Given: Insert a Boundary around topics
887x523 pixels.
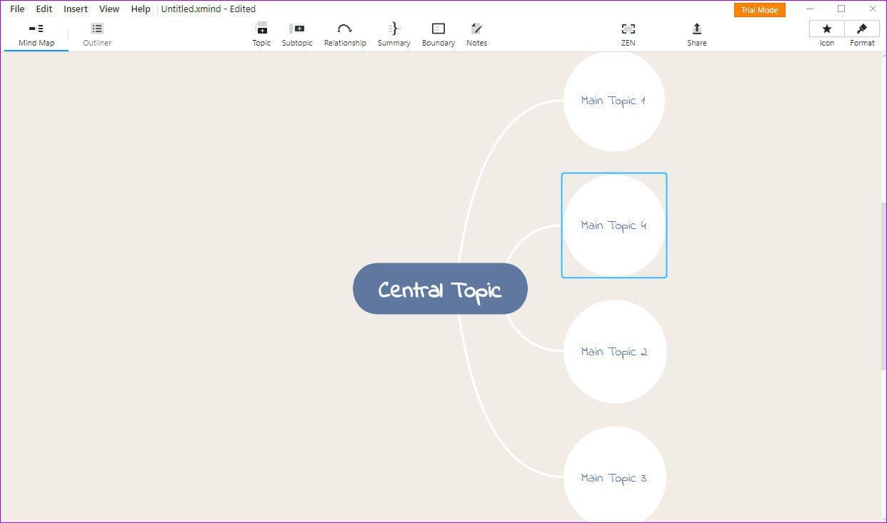Looking at the screenshot, I should pyautogui.click(x=439, y=35).
